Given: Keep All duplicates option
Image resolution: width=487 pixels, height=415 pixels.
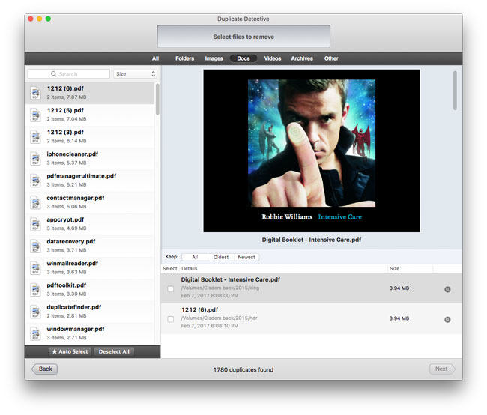Looking at the screenshot, I should (x=195, y=257).
